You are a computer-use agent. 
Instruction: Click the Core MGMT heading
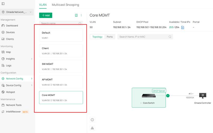100,15
